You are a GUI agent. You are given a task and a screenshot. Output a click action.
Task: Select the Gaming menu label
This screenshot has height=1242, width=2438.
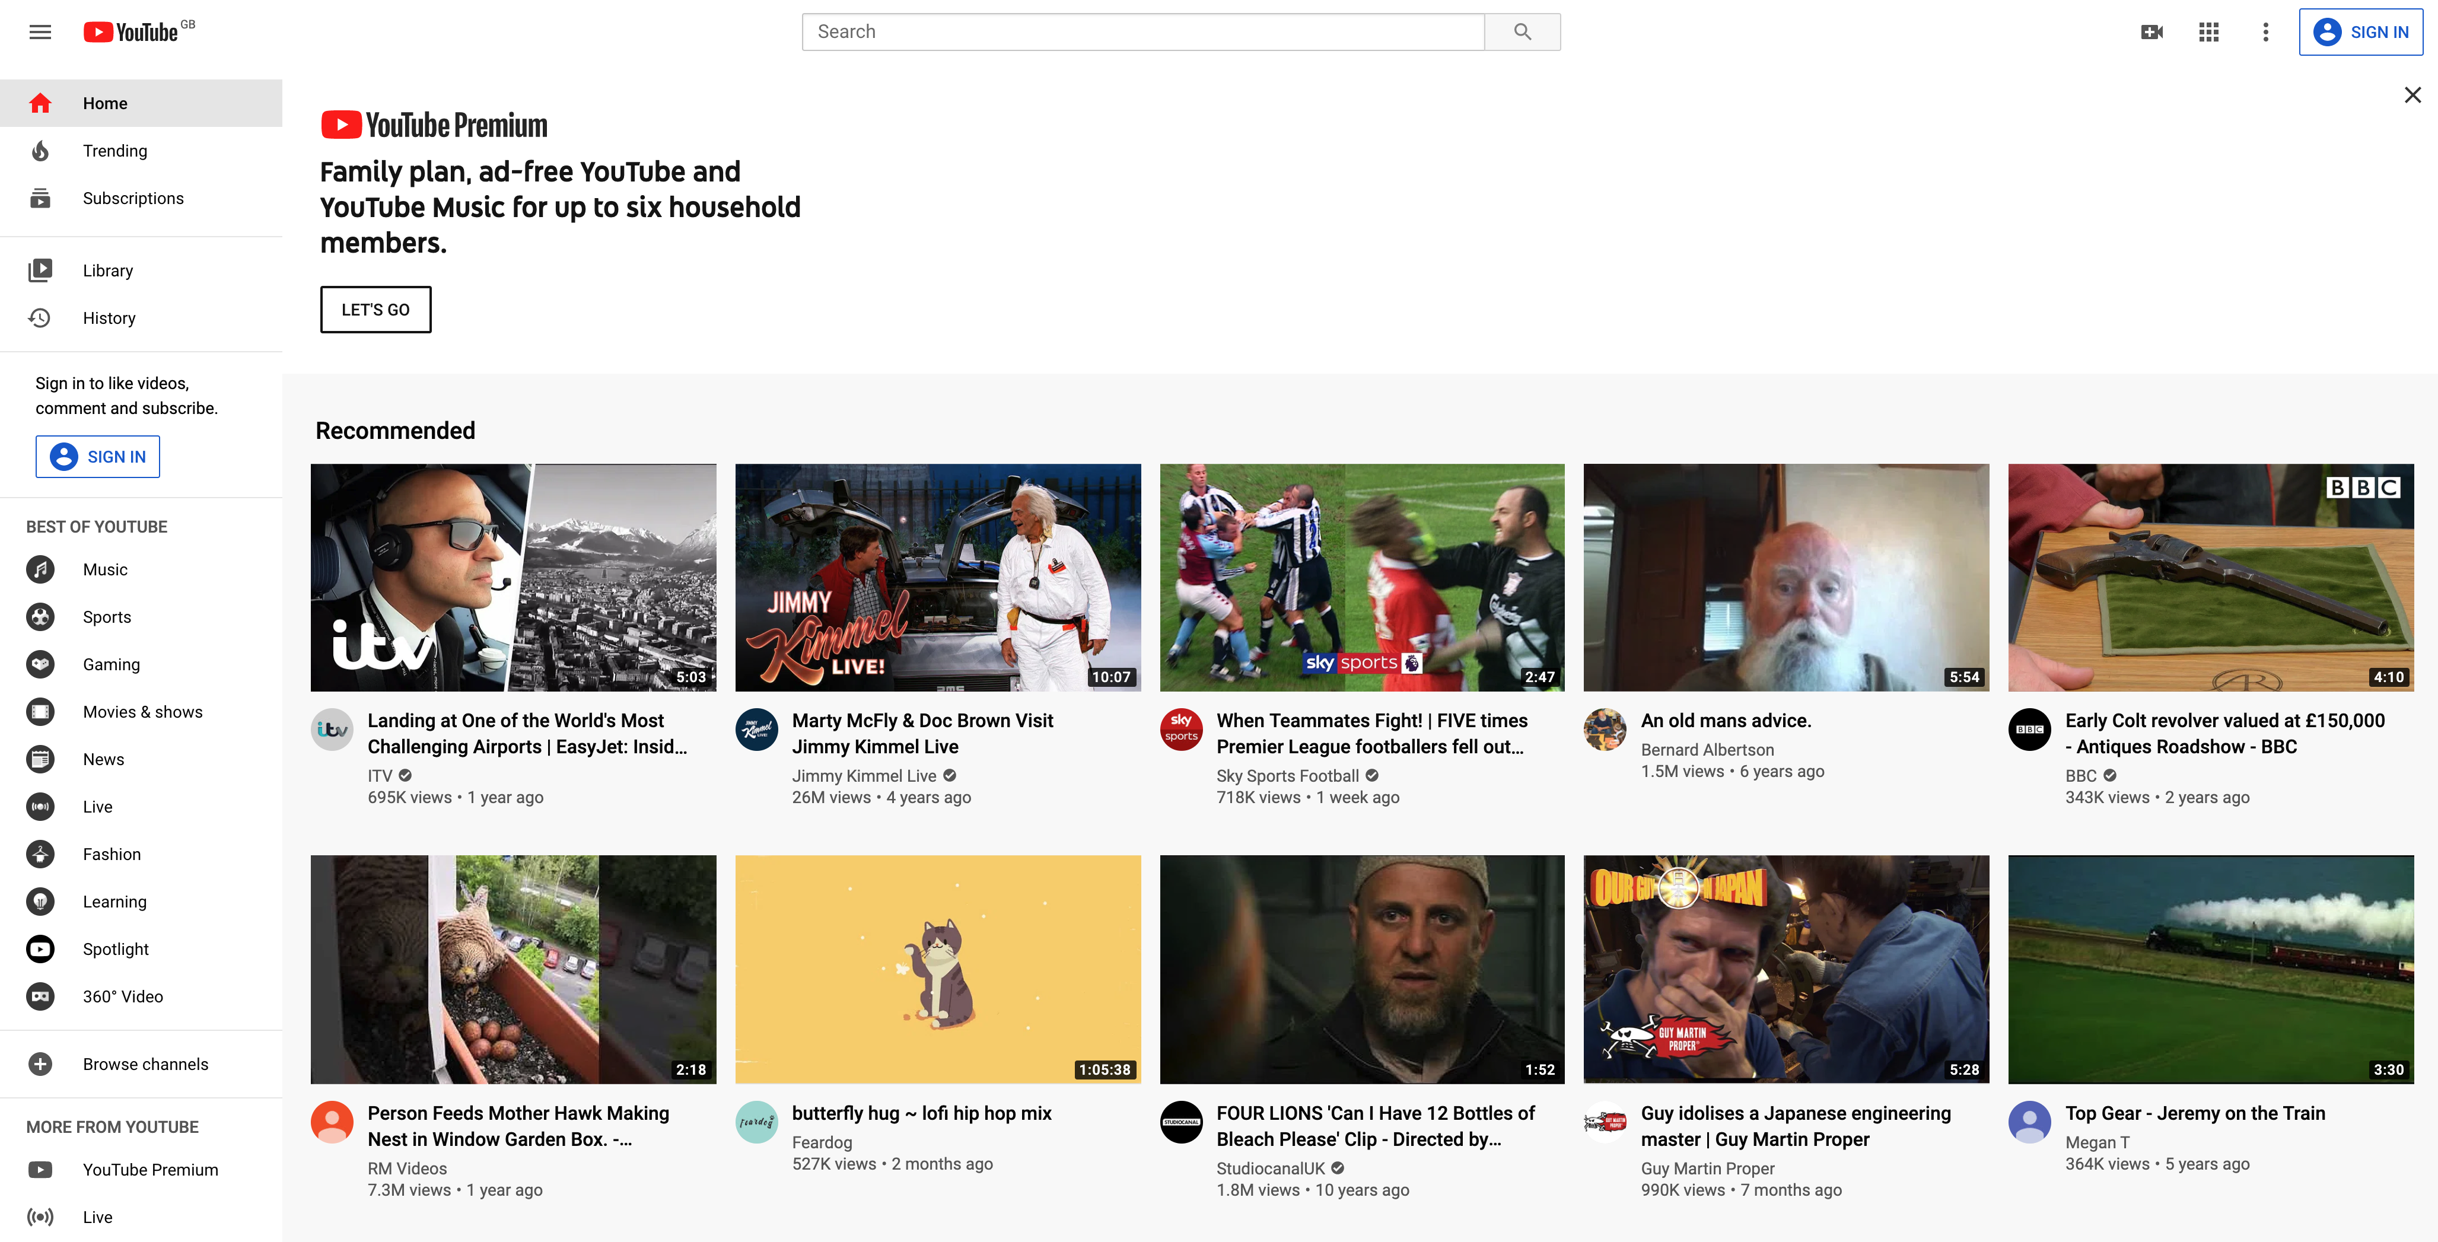tap(112, 664)
